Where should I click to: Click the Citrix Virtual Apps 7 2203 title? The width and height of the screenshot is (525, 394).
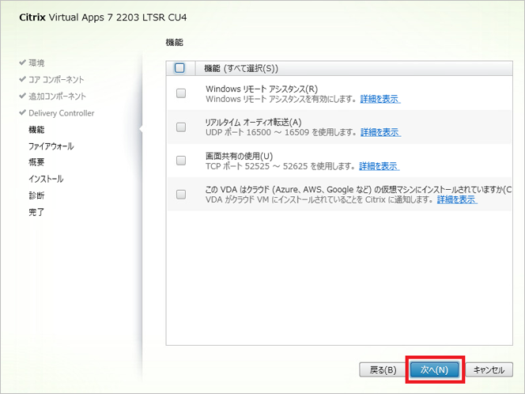(103, 17)
